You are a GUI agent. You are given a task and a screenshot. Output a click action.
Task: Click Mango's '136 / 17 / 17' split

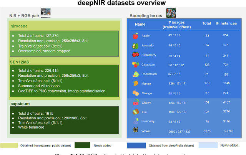(x=177, y=84)
